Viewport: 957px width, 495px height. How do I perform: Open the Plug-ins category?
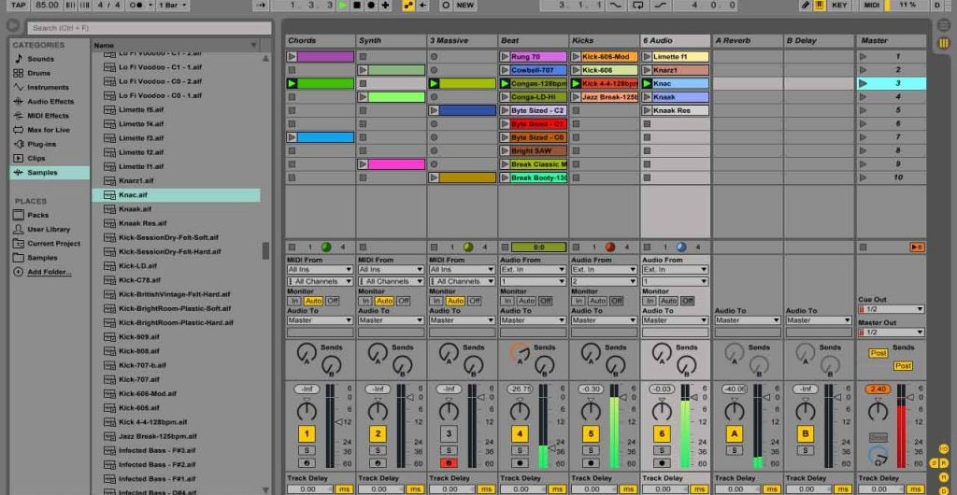(41, 145)
